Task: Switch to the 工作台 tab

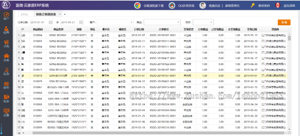Action: (x=24, y=14)
